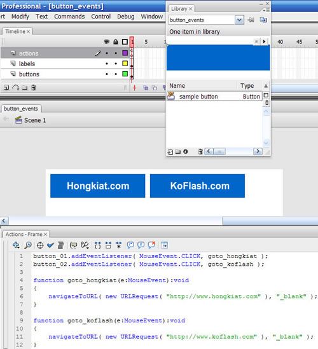Open the Control menu
Screen dimensions: 318x349
[100, 17]
